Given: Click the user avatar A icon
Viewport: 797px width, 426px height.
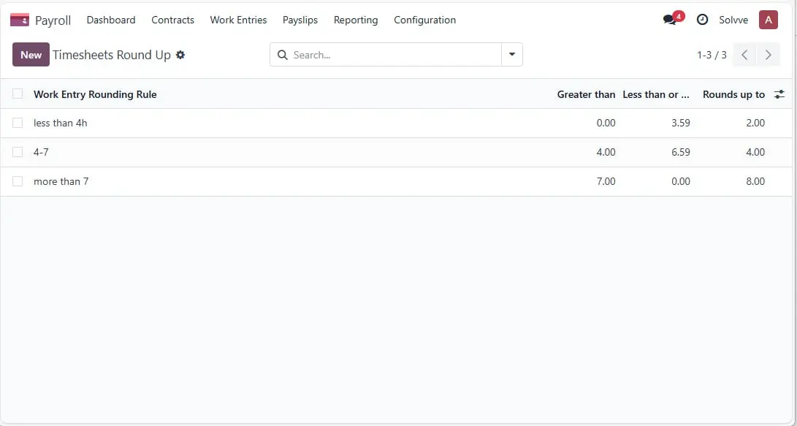Looking at the screenshot, I should (768, 20).
